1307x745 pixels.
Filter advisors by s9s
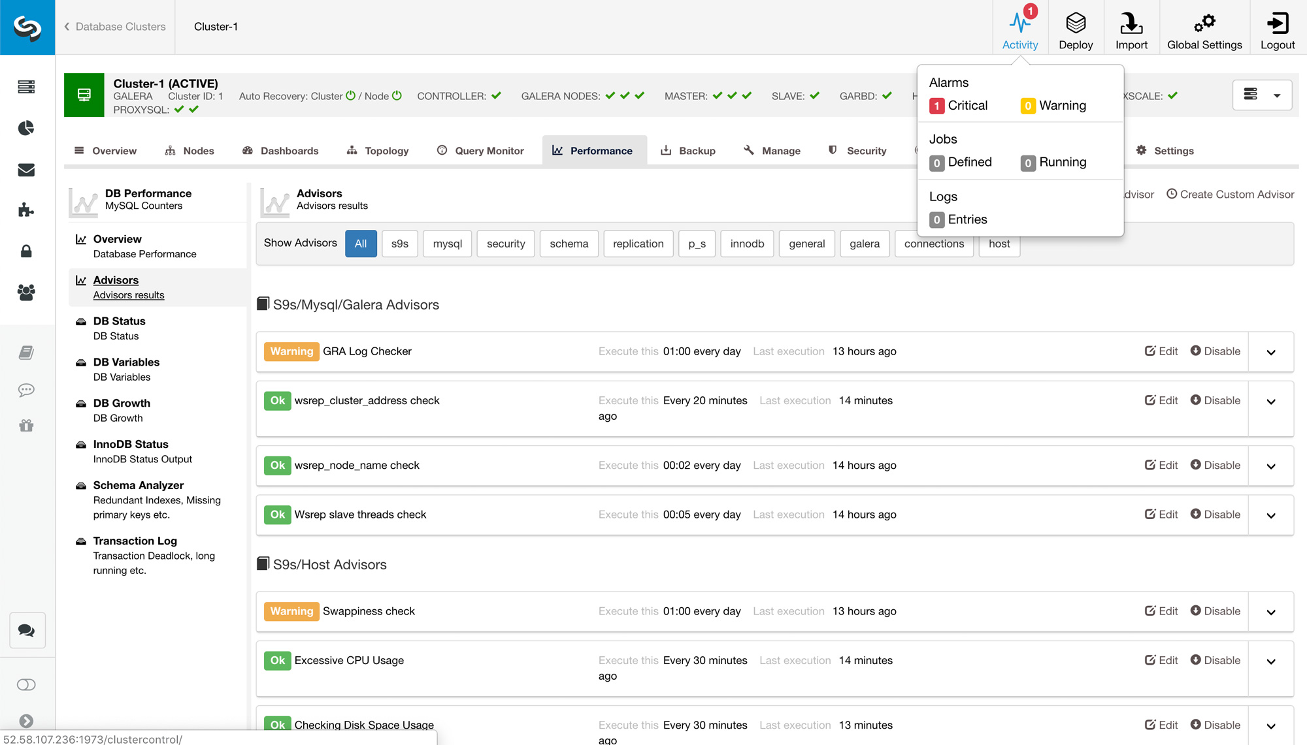pos(400,244)
